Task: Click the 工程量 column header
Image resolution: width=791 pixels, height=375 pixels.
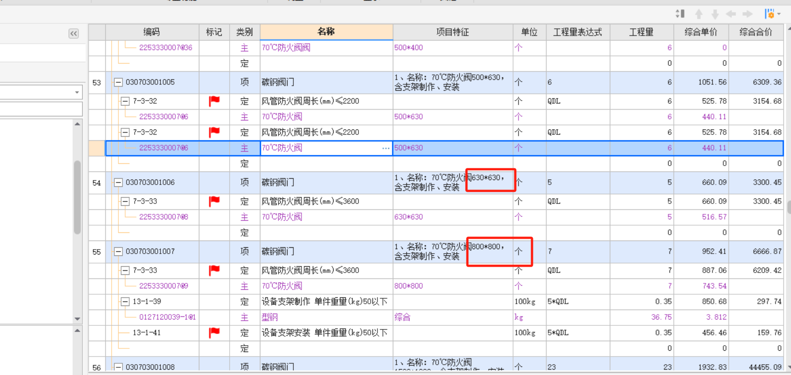Action: coord(641,32)
